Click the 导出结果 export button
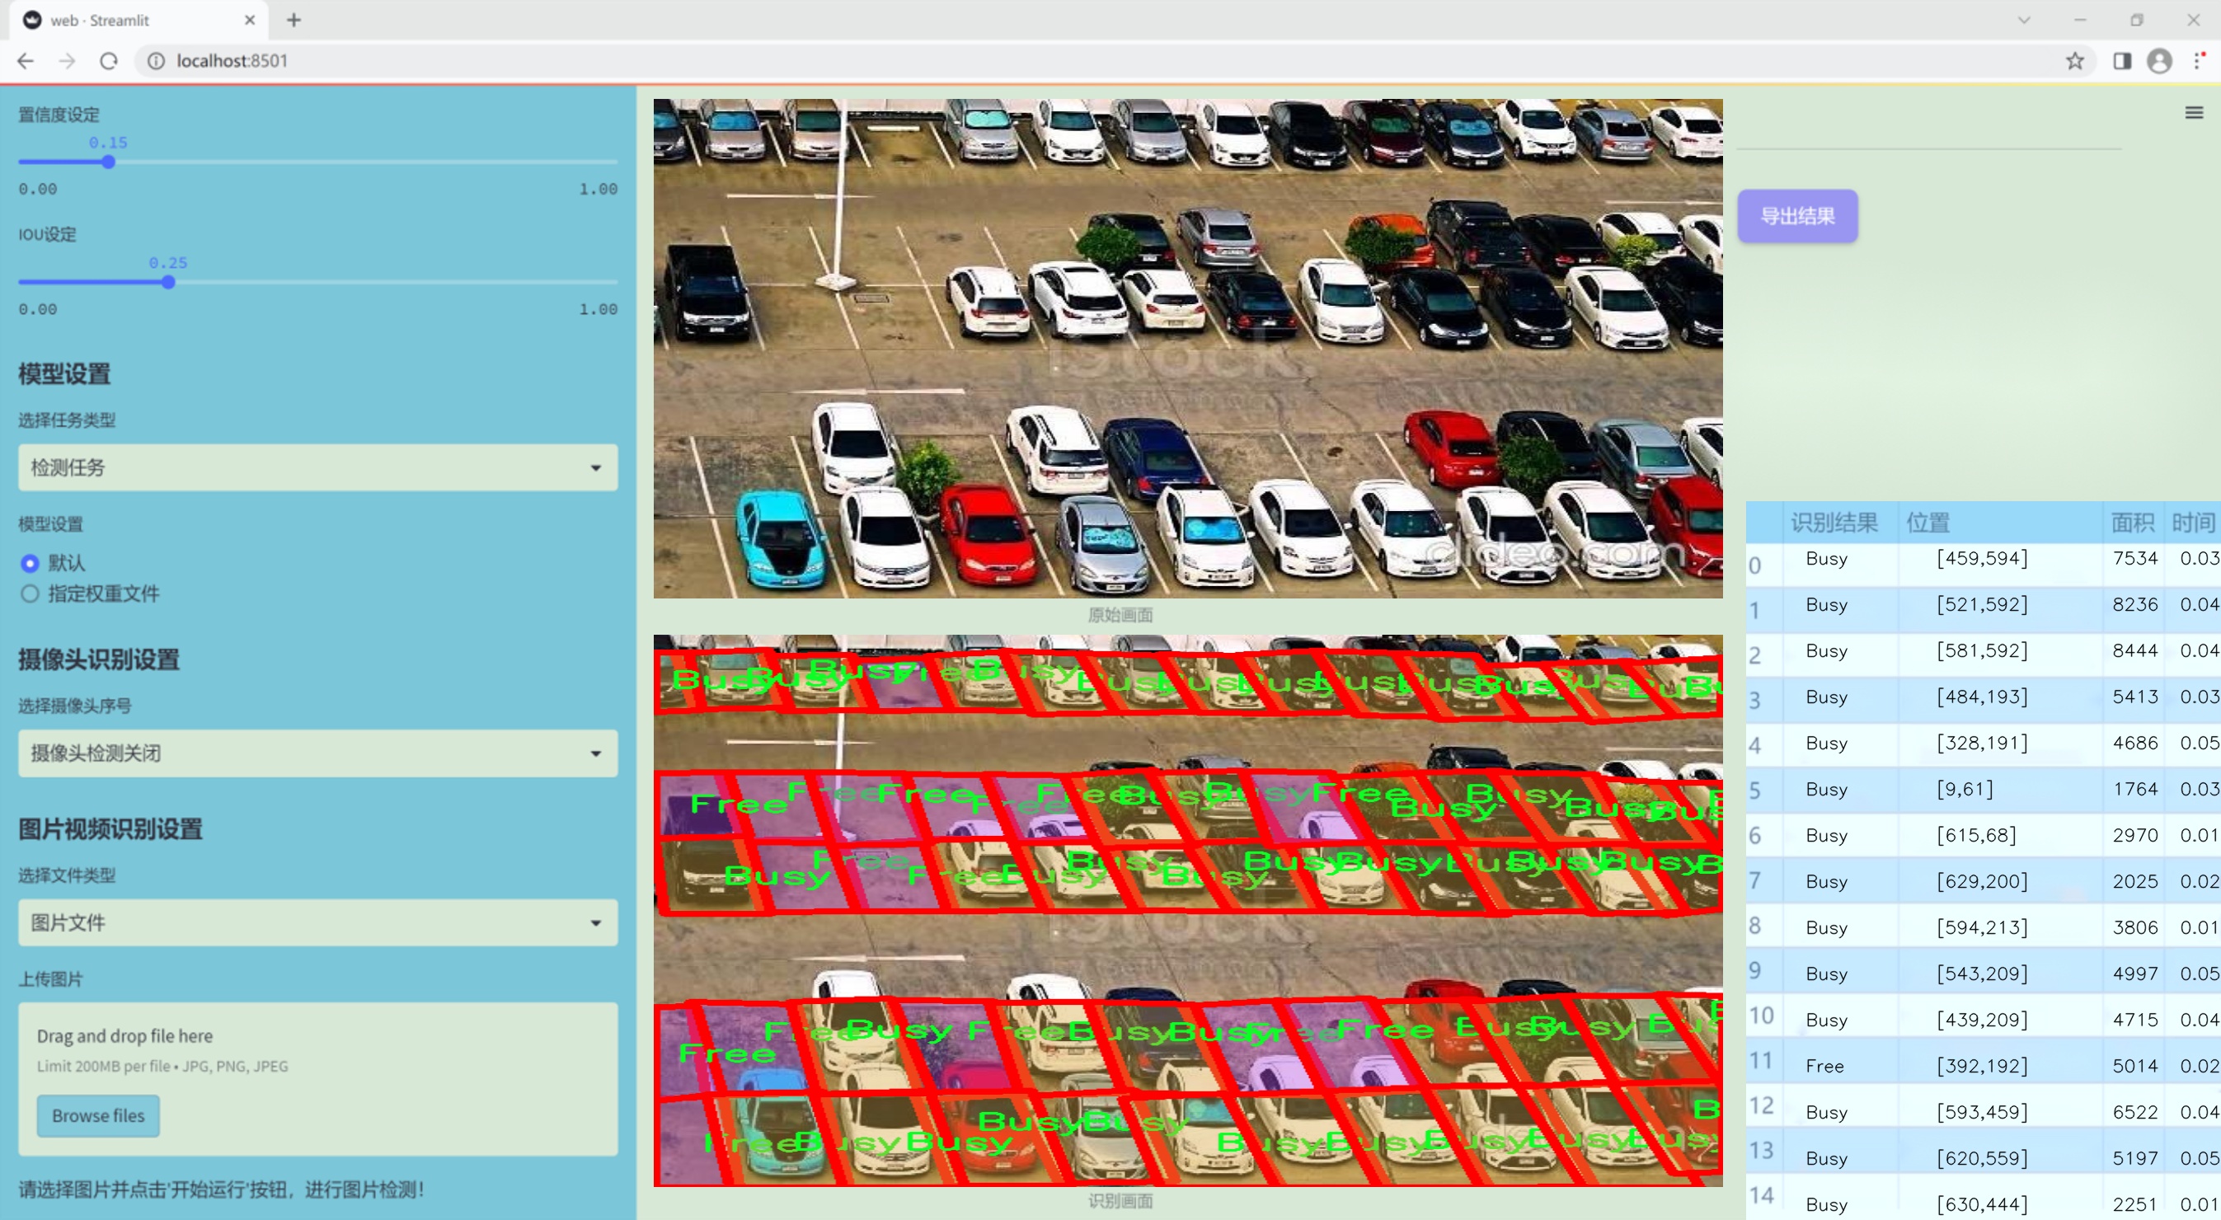 pyautogui.click(x=1796, y=217)
